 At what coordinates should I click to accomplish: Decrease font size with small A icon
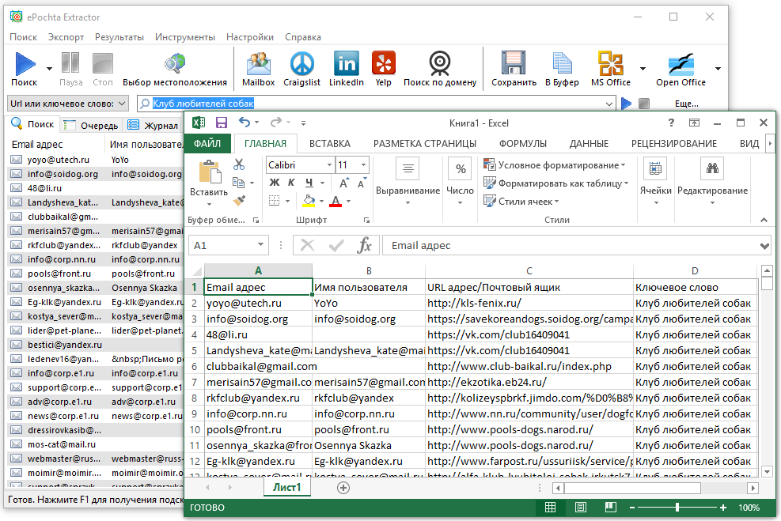[362, 183]
